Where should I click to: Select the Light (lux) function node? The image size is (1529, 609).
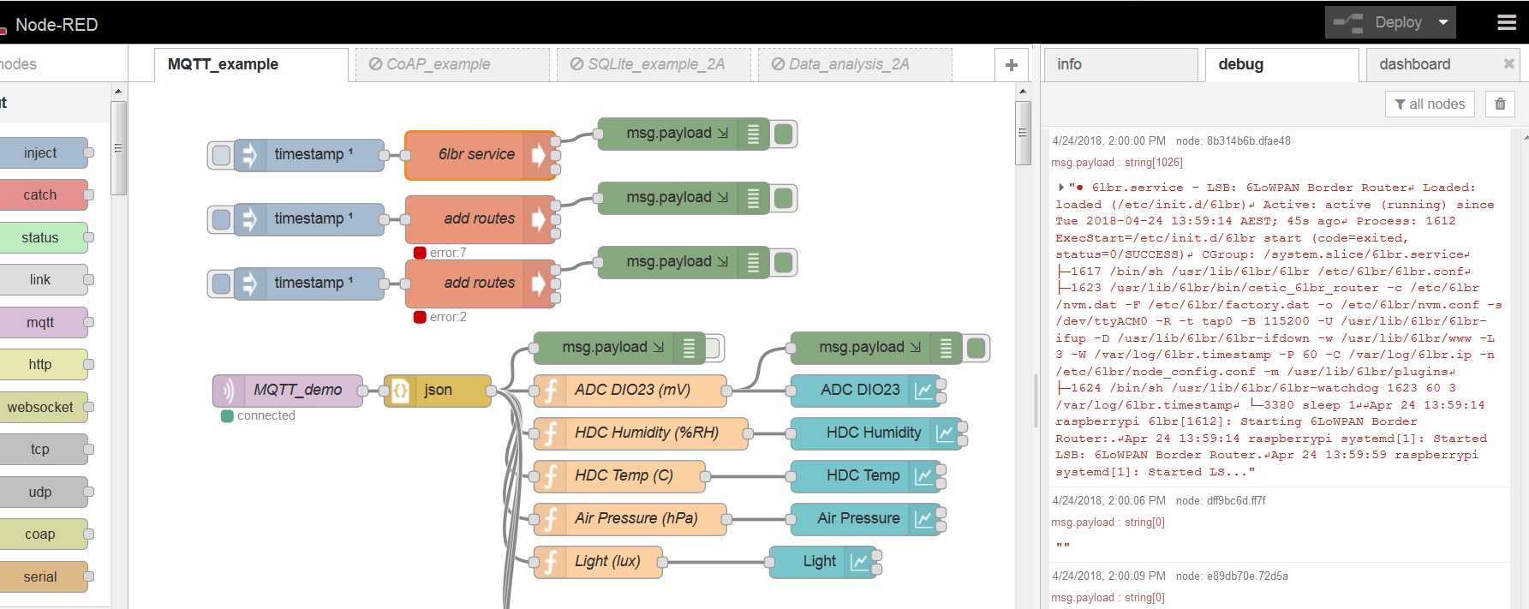[598, 561]
